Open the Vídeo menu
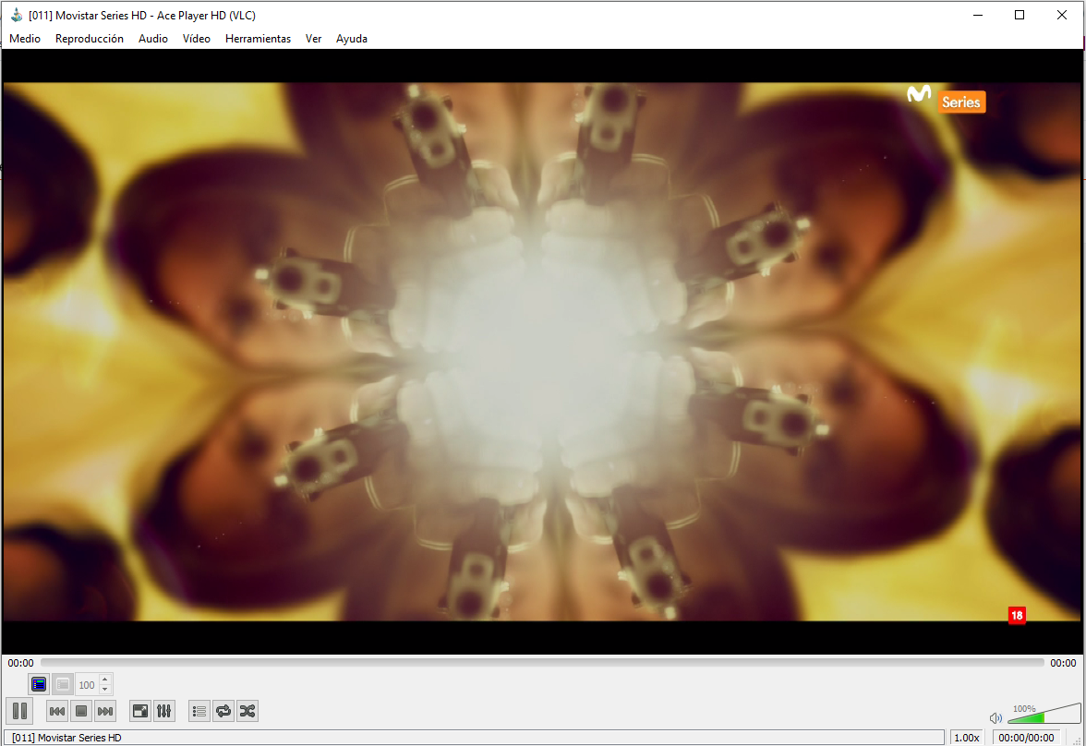The image size is (1086, 746). coord(197,39)
